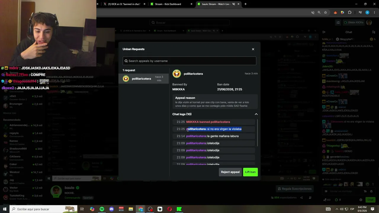Open the Windows Start menu
Screen dimensions: 379x213
pos(5,209)
